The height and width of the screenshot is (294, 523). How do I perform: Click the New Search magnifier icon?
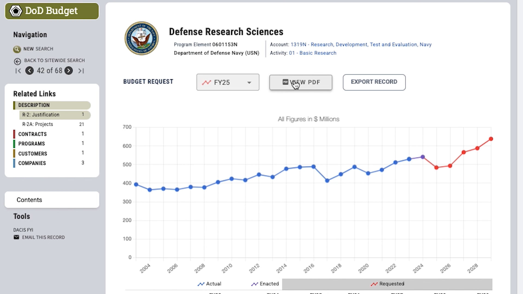coord(17,49)
